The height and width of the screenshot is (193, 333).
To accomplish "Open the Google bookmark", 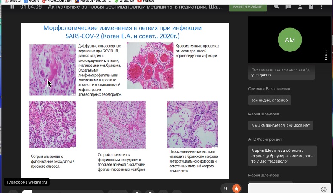I will point(32,1).
